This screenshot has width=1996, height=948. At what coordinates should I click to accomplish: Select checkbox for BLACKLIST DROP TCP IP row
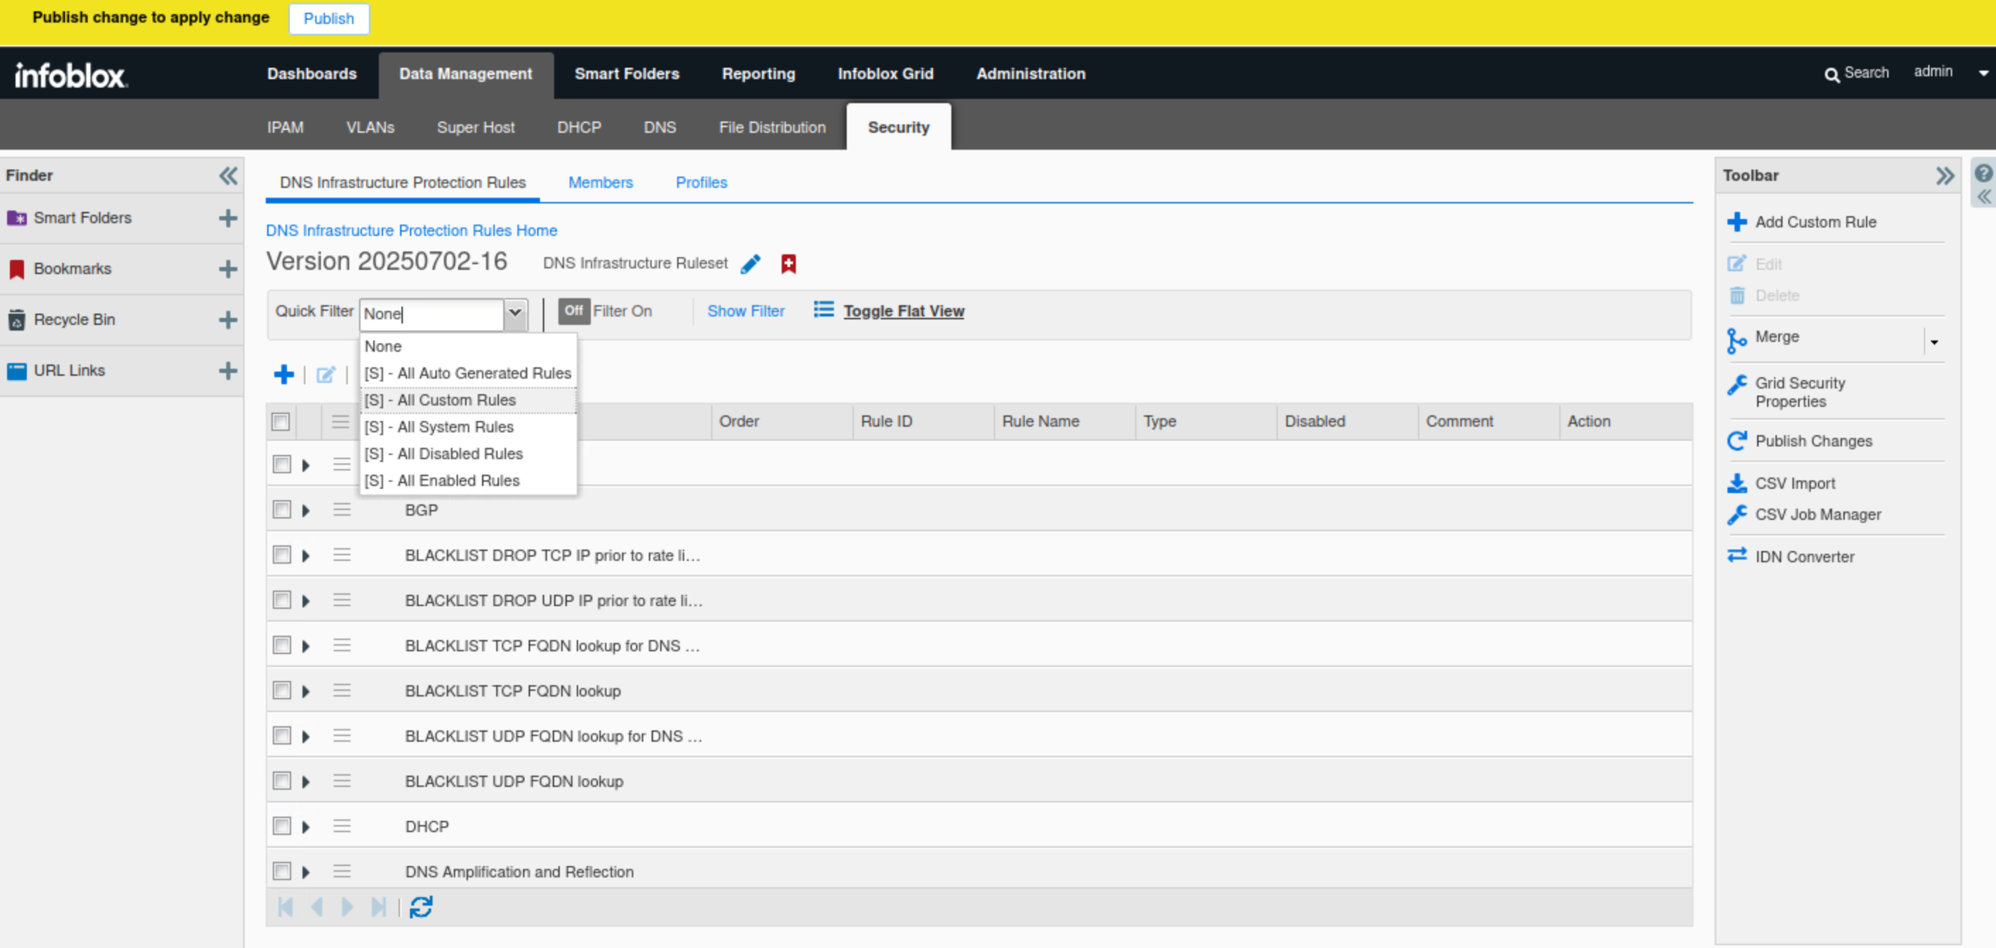pos(281,555)
